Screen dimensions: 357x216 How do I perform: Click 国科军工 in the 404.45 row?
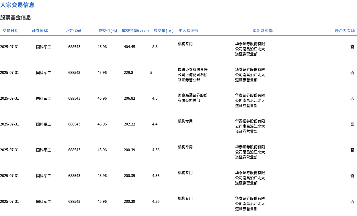coord(44,47)
